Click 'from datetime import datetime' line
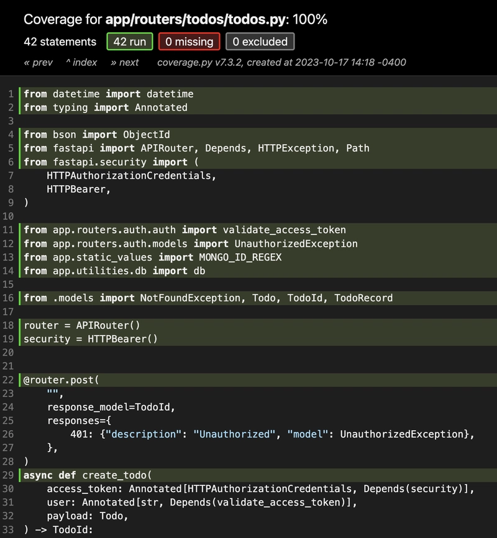The image size is (497, 538). [x=109, y=94]
